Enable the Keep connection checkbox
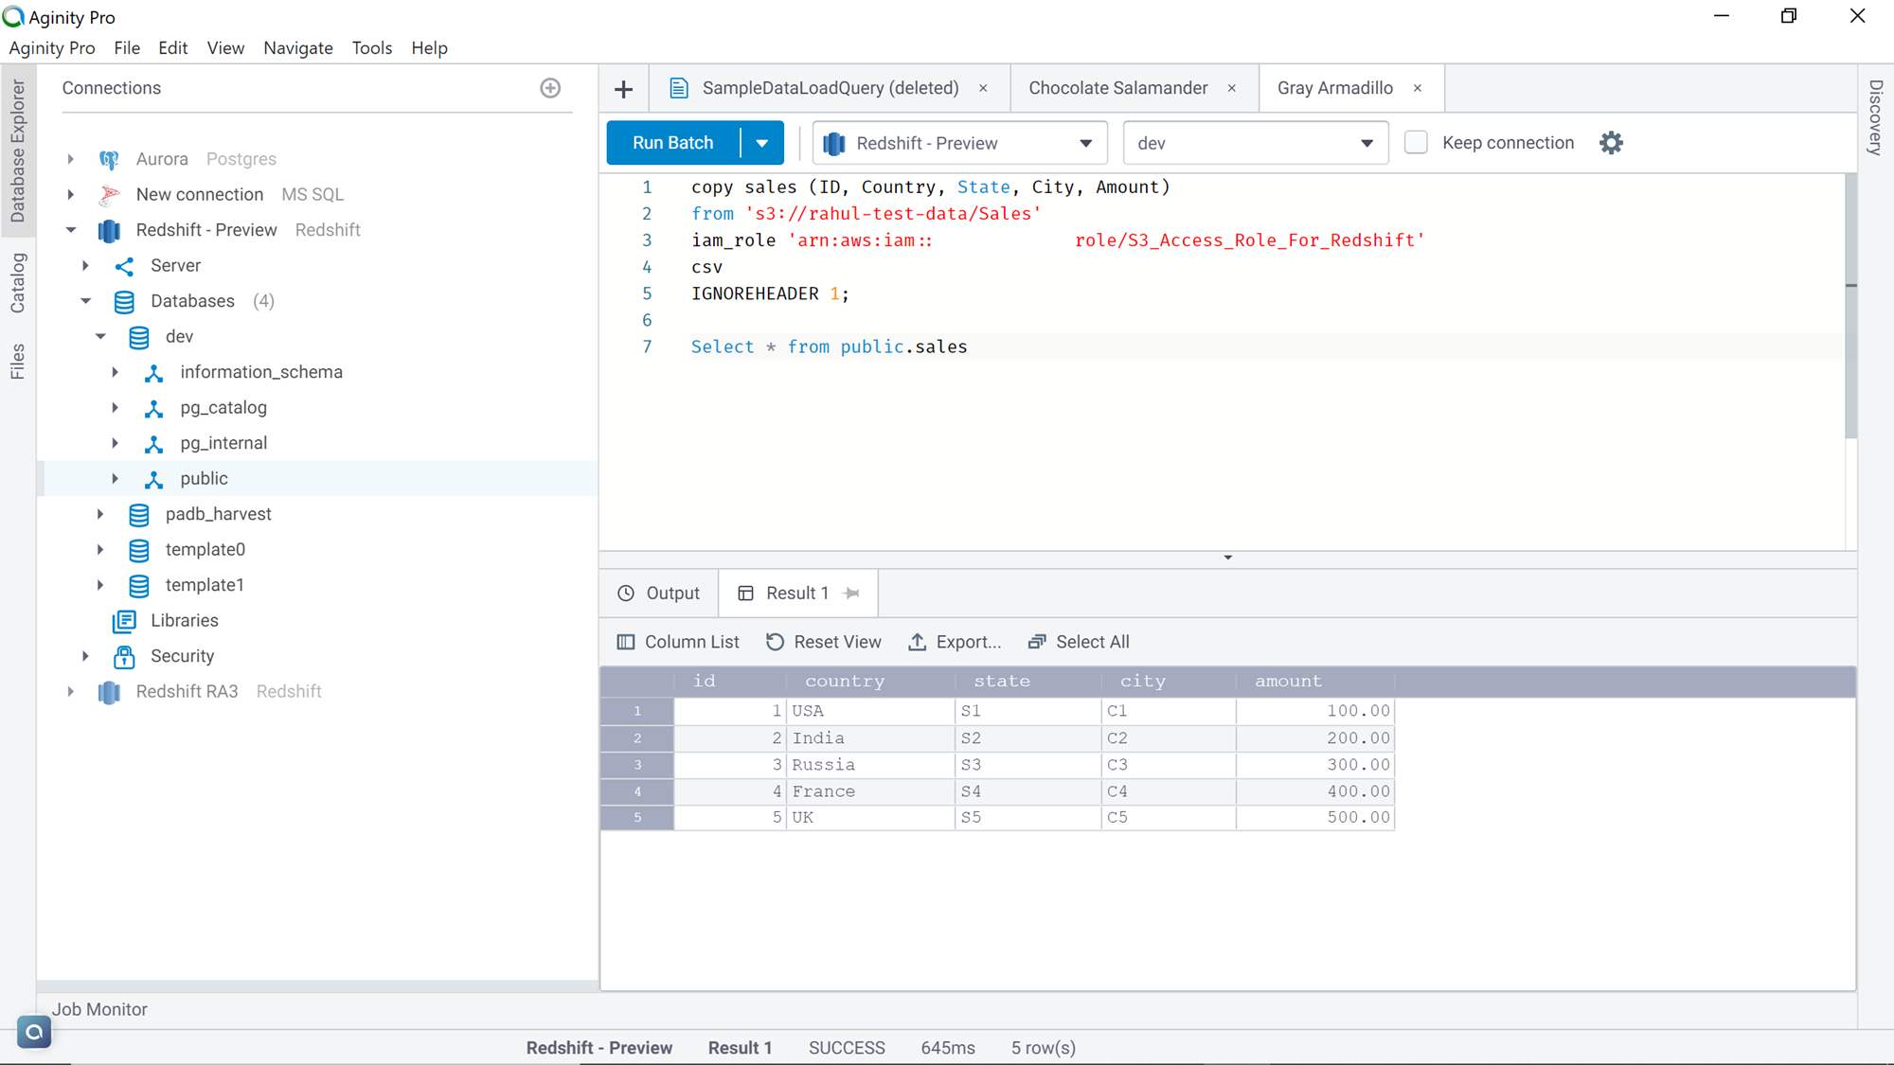 coord(1416,143)
